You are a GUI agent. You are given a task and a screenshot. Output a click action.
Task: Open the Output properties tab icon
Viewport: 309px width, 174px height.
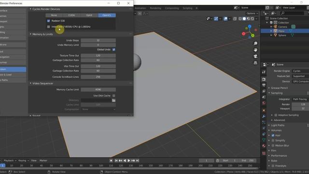[264, 85]
